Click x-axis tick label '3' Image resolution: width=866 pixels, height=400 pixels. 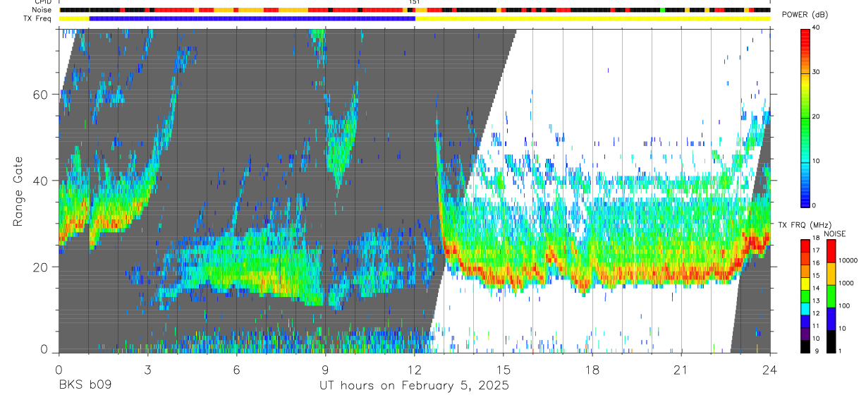[147, 369]
